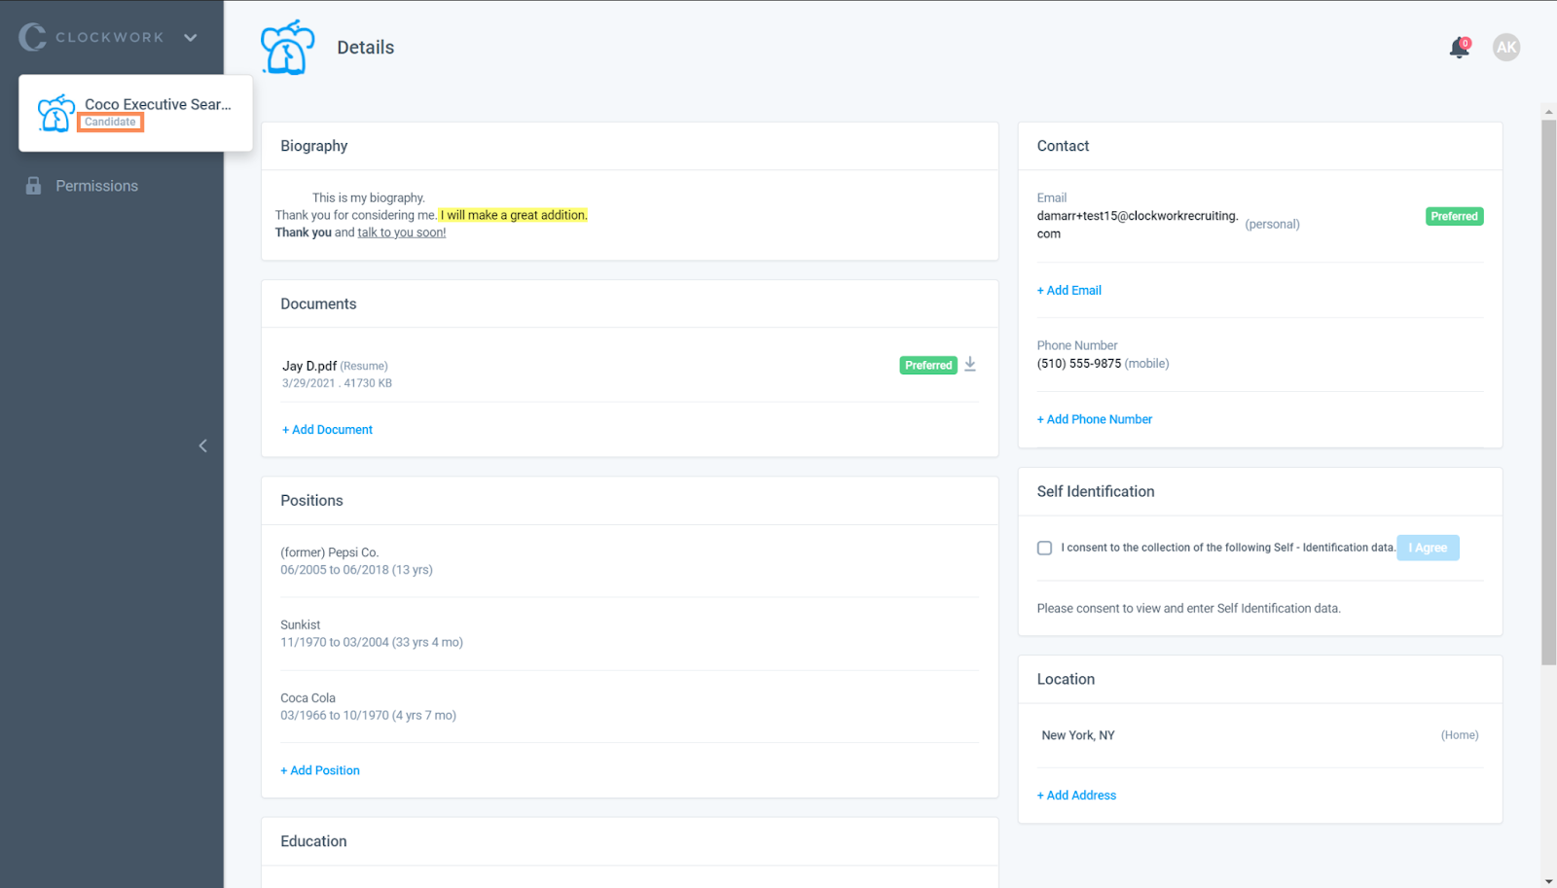Open the AK user avatar menu
This screenshot has width=1557, height=888.
tap(1506, 48)
